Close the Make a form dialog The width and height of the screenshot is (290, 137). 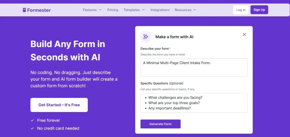(244, 35)
